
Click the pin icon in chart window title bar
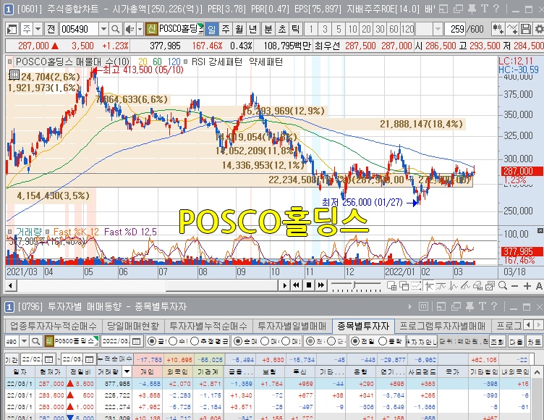pos(472,9)
